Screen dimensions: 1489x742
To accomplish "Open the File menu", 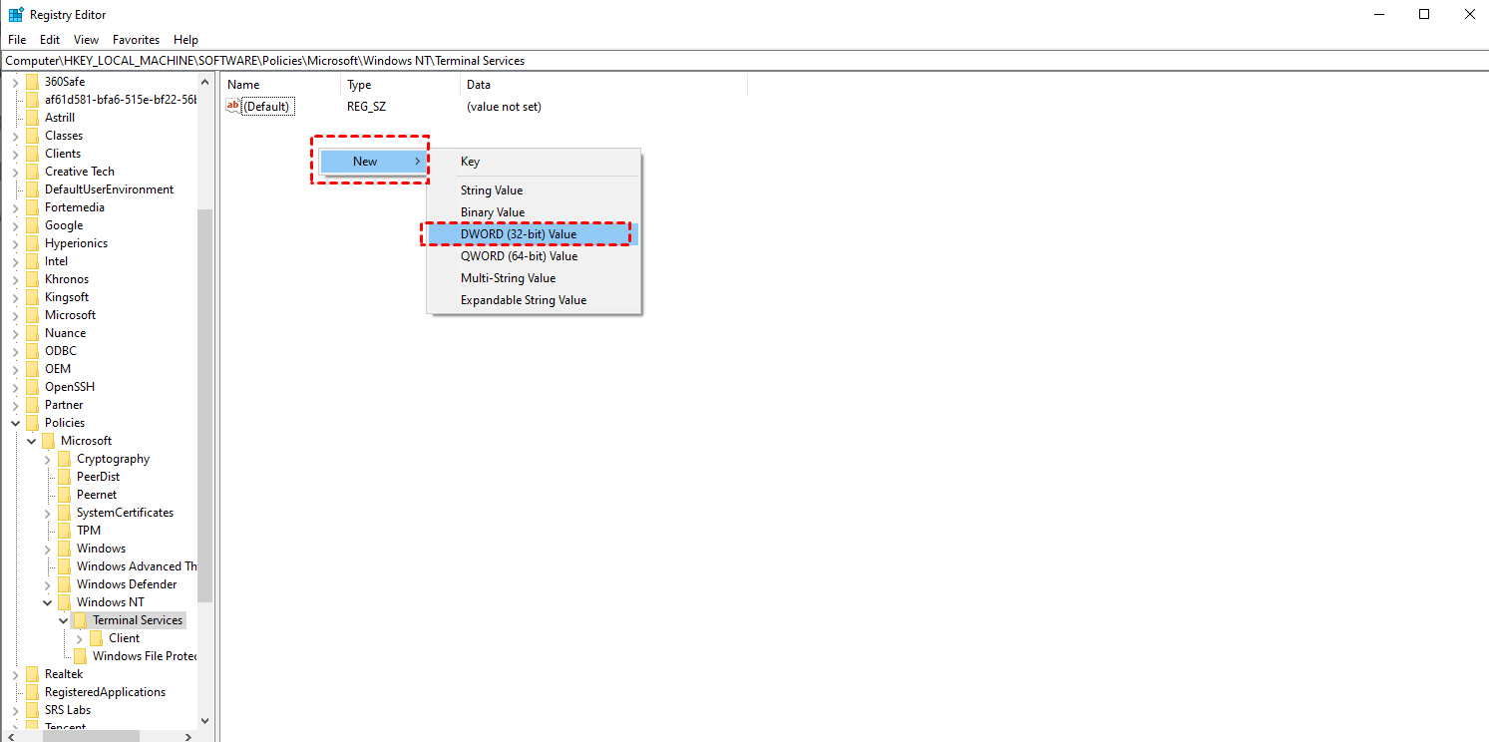I will point(17,40).
